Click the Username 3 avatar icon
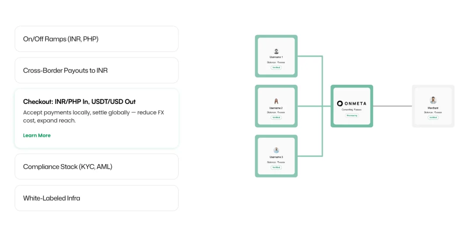 [276, 150]
